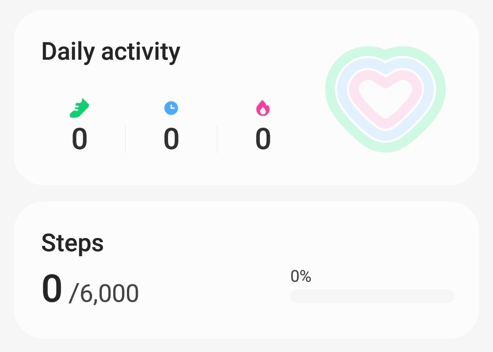This screenshot has height=352, width=493.
Task: Tap the 0% progress label
Action: coord(300,276)
